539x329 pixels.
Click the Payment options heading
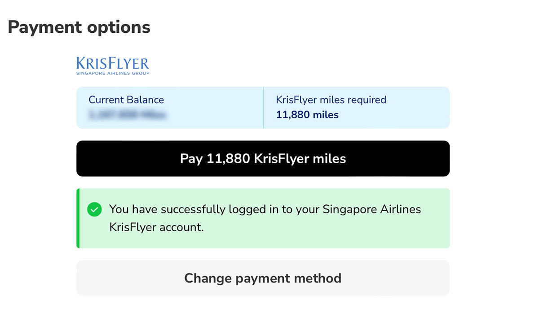[79, 27]
